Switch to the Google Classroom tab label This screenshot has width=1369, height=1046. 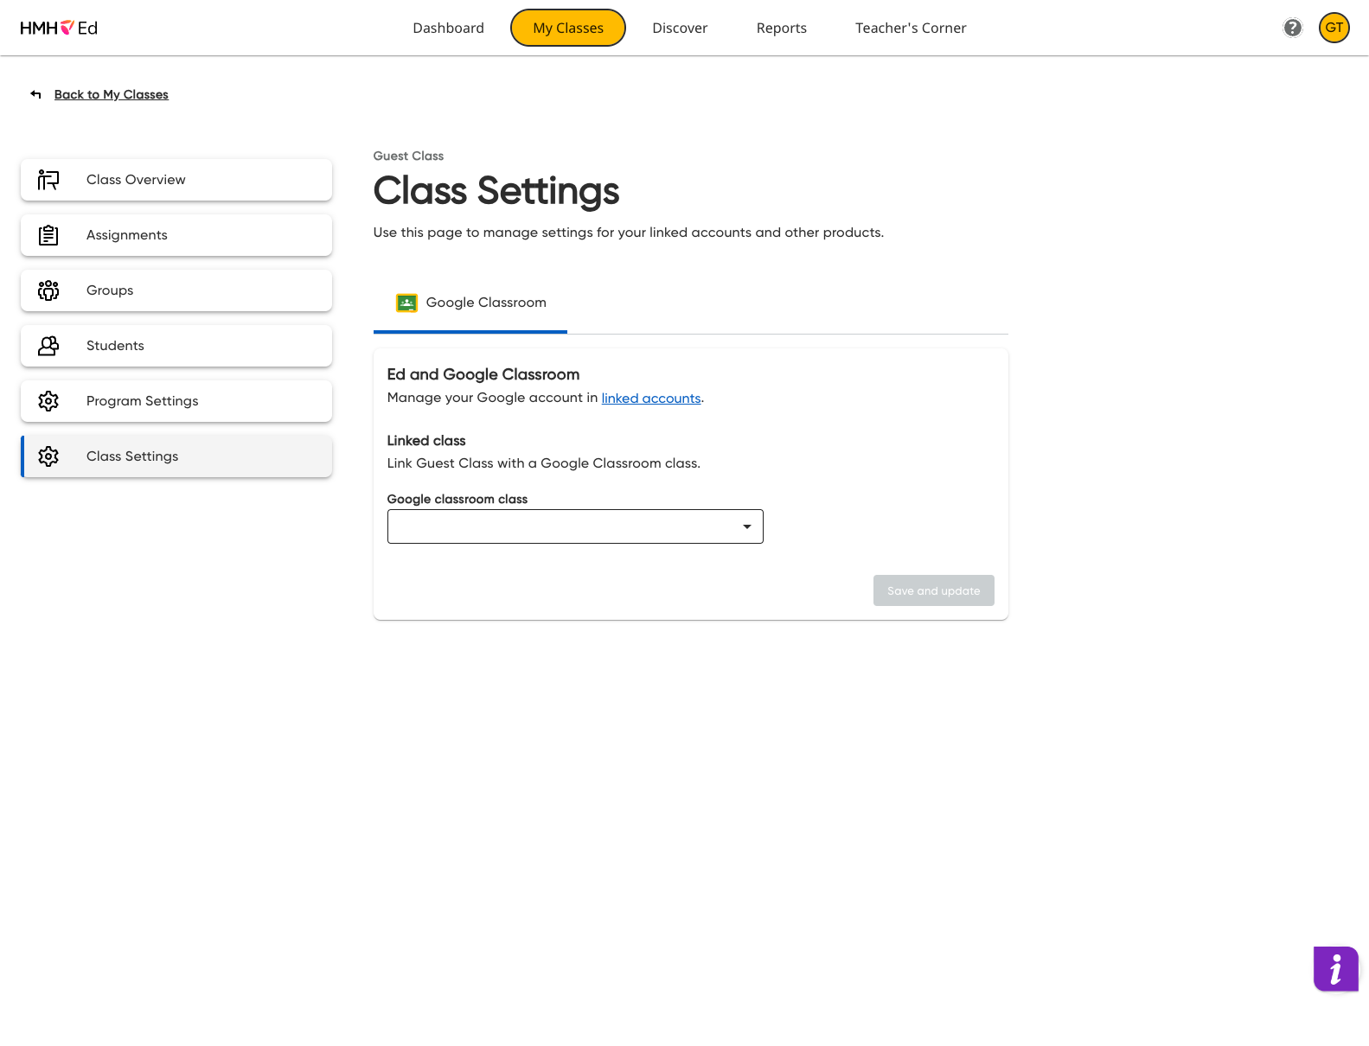pos(486,303)
